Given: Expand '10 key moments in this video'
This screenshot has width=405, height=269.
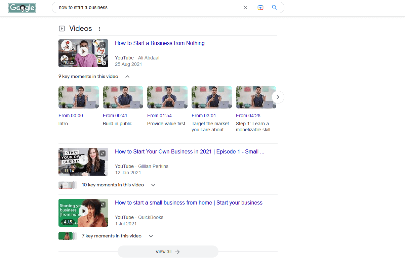Looking at the screenshot, I should click(x=153, y=185).
